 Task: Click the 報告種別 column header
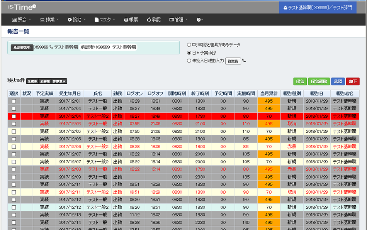292,93
